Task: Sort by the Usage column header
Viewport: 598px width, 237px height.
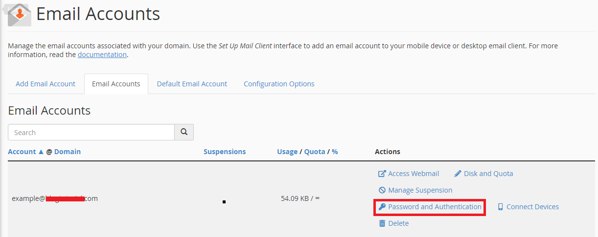Action: click(287, 152)
